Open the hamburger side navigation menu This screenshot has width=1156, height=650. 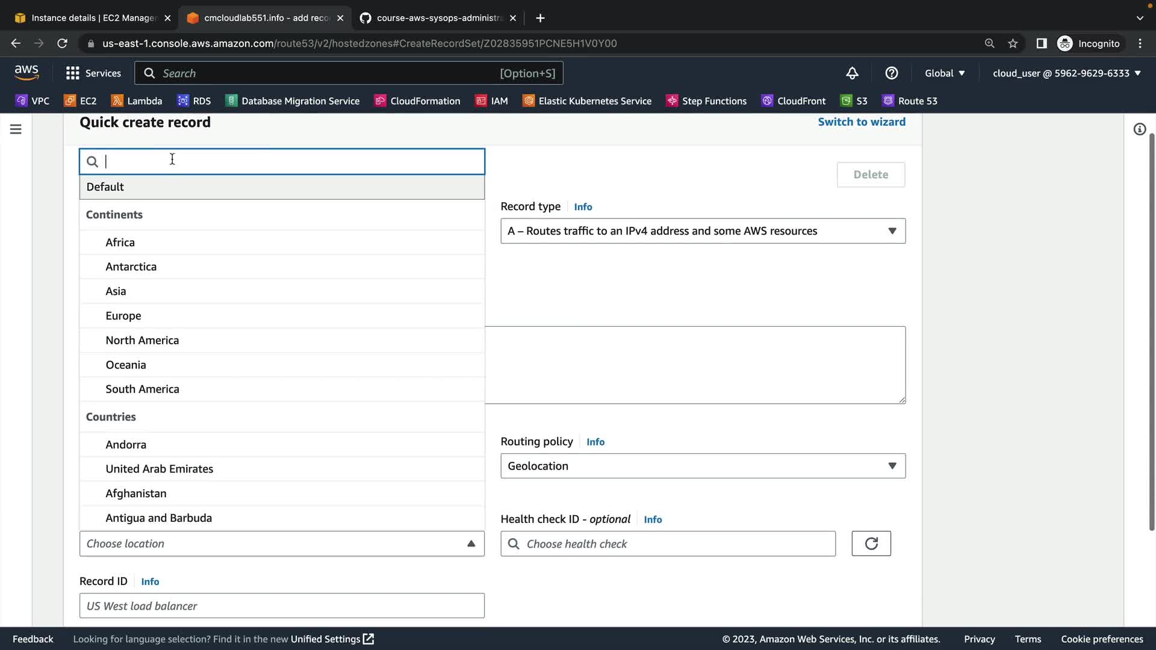(16, 129)
